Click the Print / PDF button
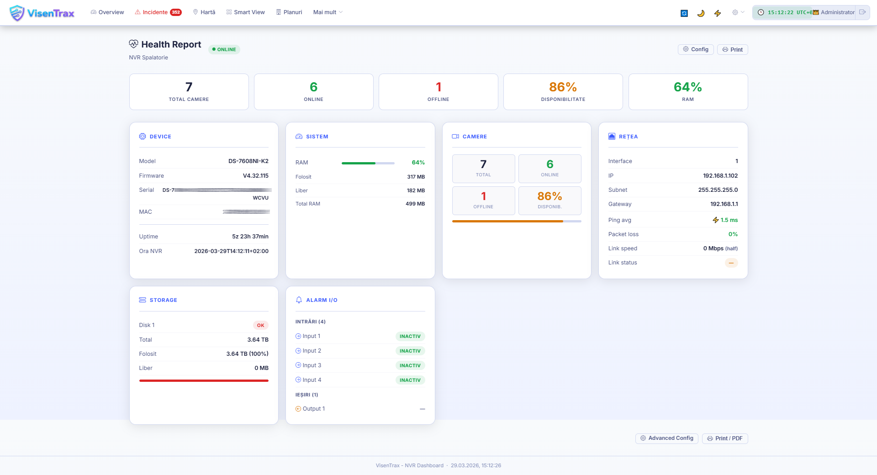 click(x=724, y=438)
